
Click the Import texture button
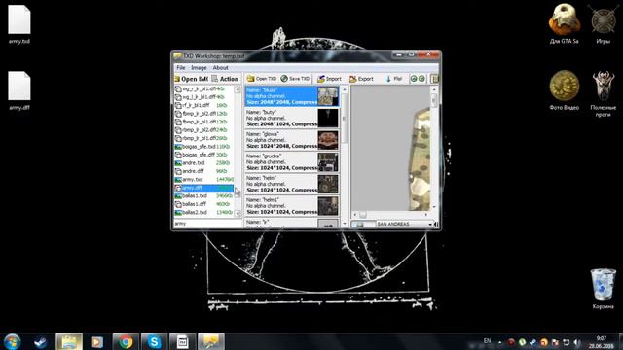(329, 79)
